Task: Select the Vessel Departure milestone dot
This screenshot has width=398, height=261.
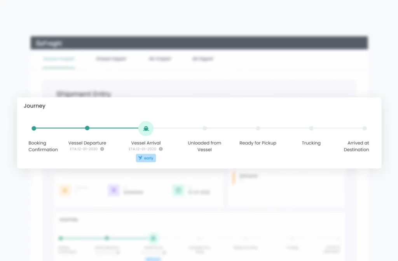Action: point(87,128)
